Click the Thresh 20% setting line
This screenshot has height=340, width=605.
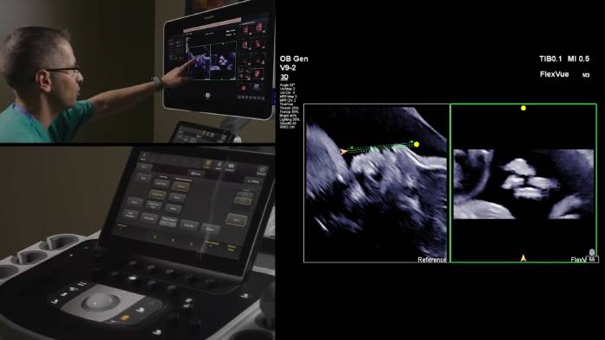289,108
